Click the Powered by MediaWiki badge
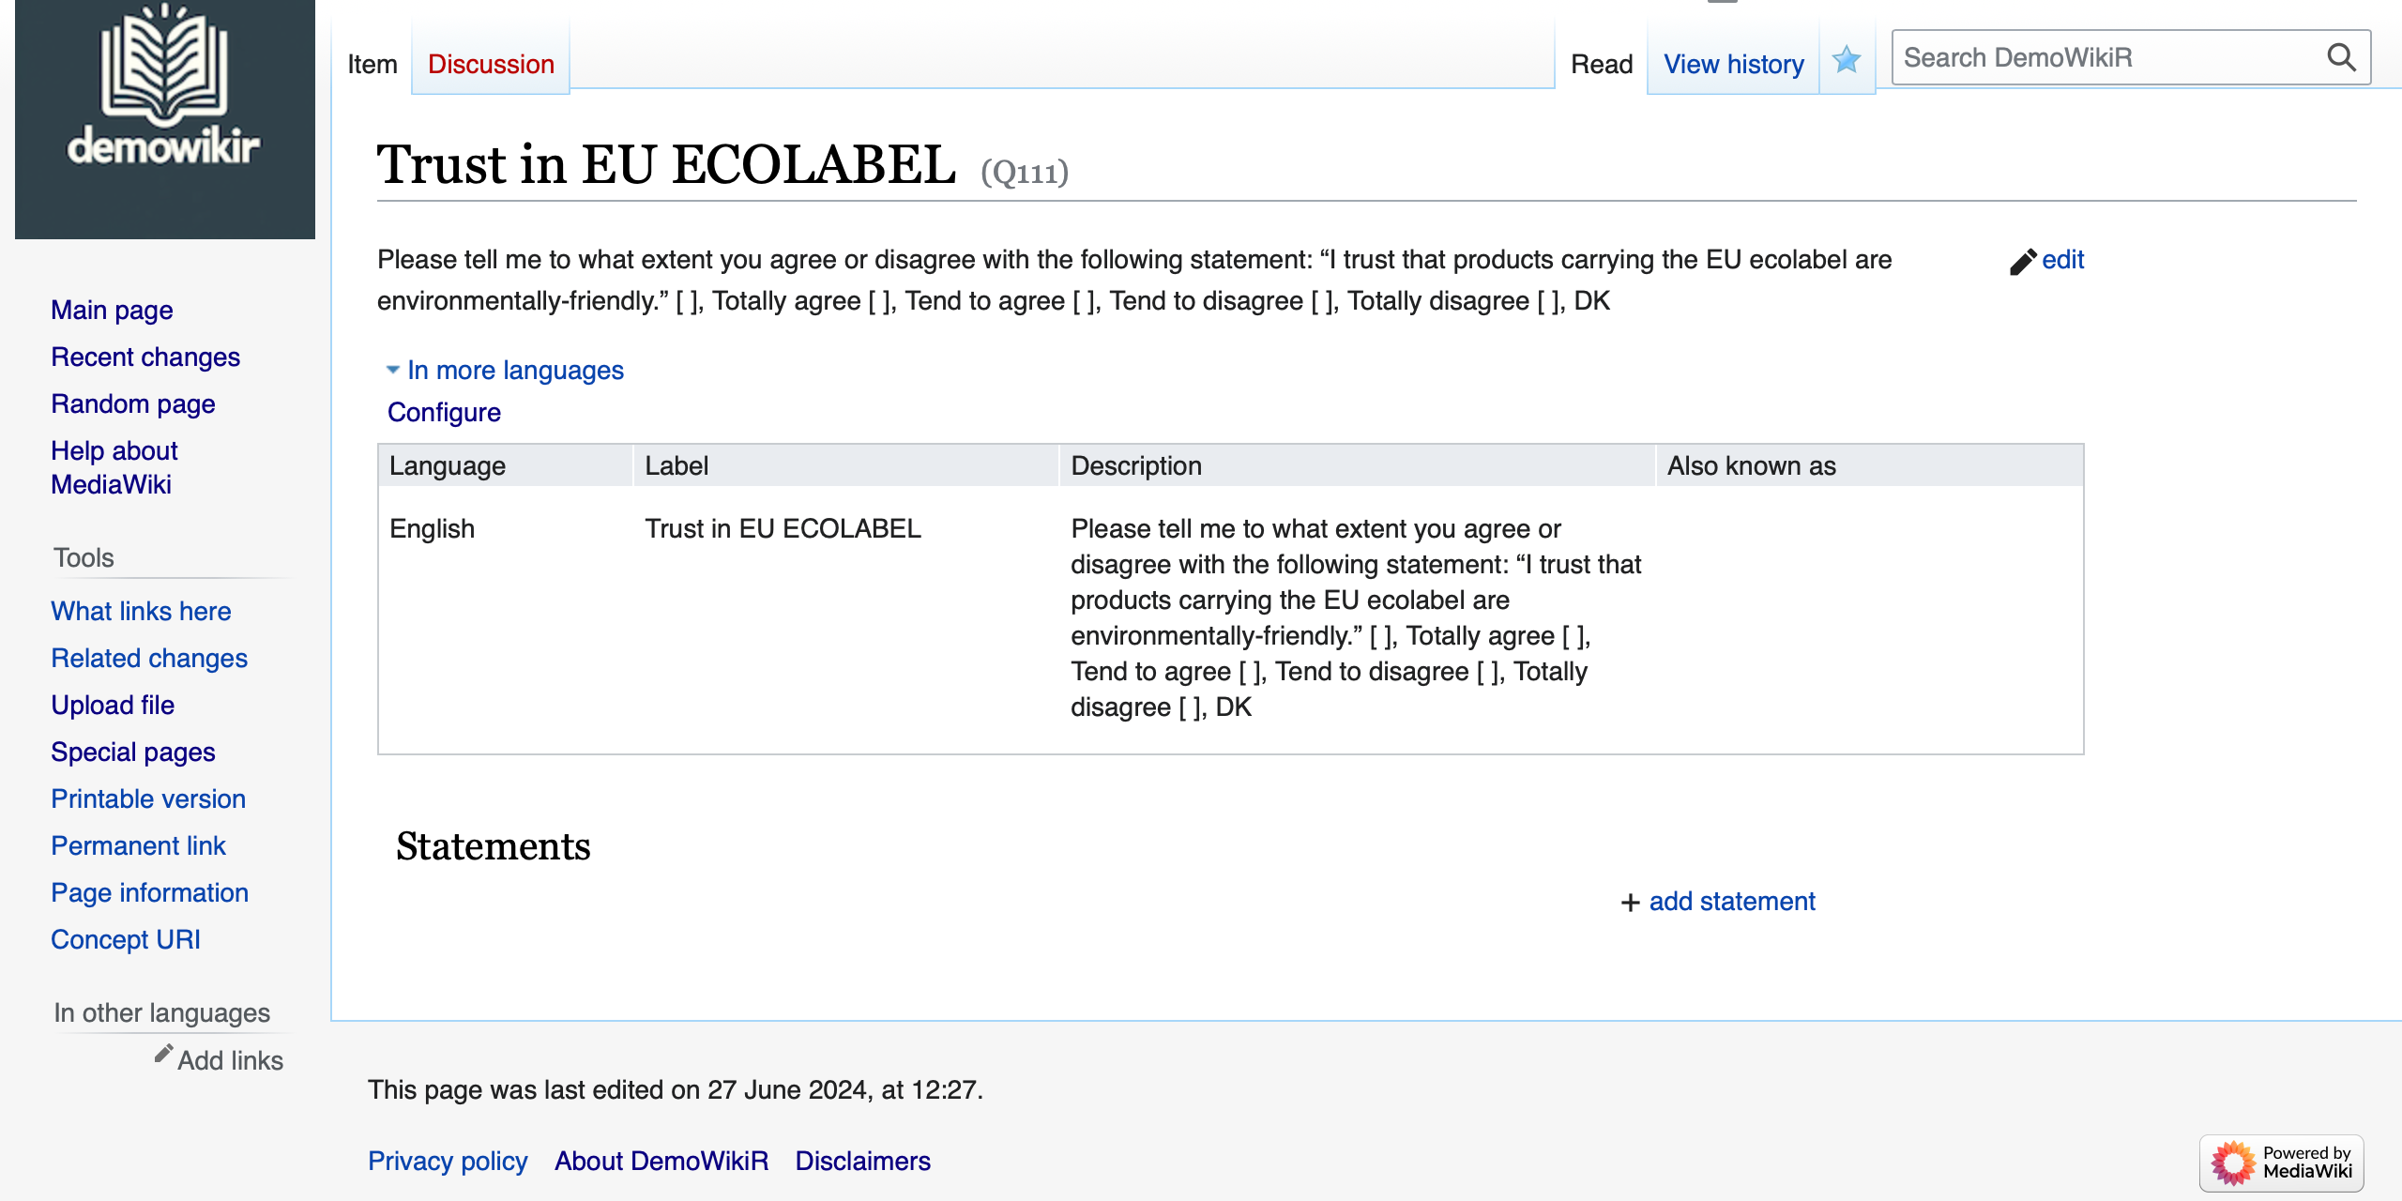 coord(2281,1163)
